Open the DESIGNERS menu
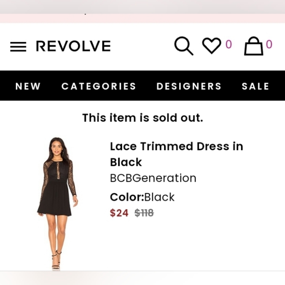 pos(189,86)
